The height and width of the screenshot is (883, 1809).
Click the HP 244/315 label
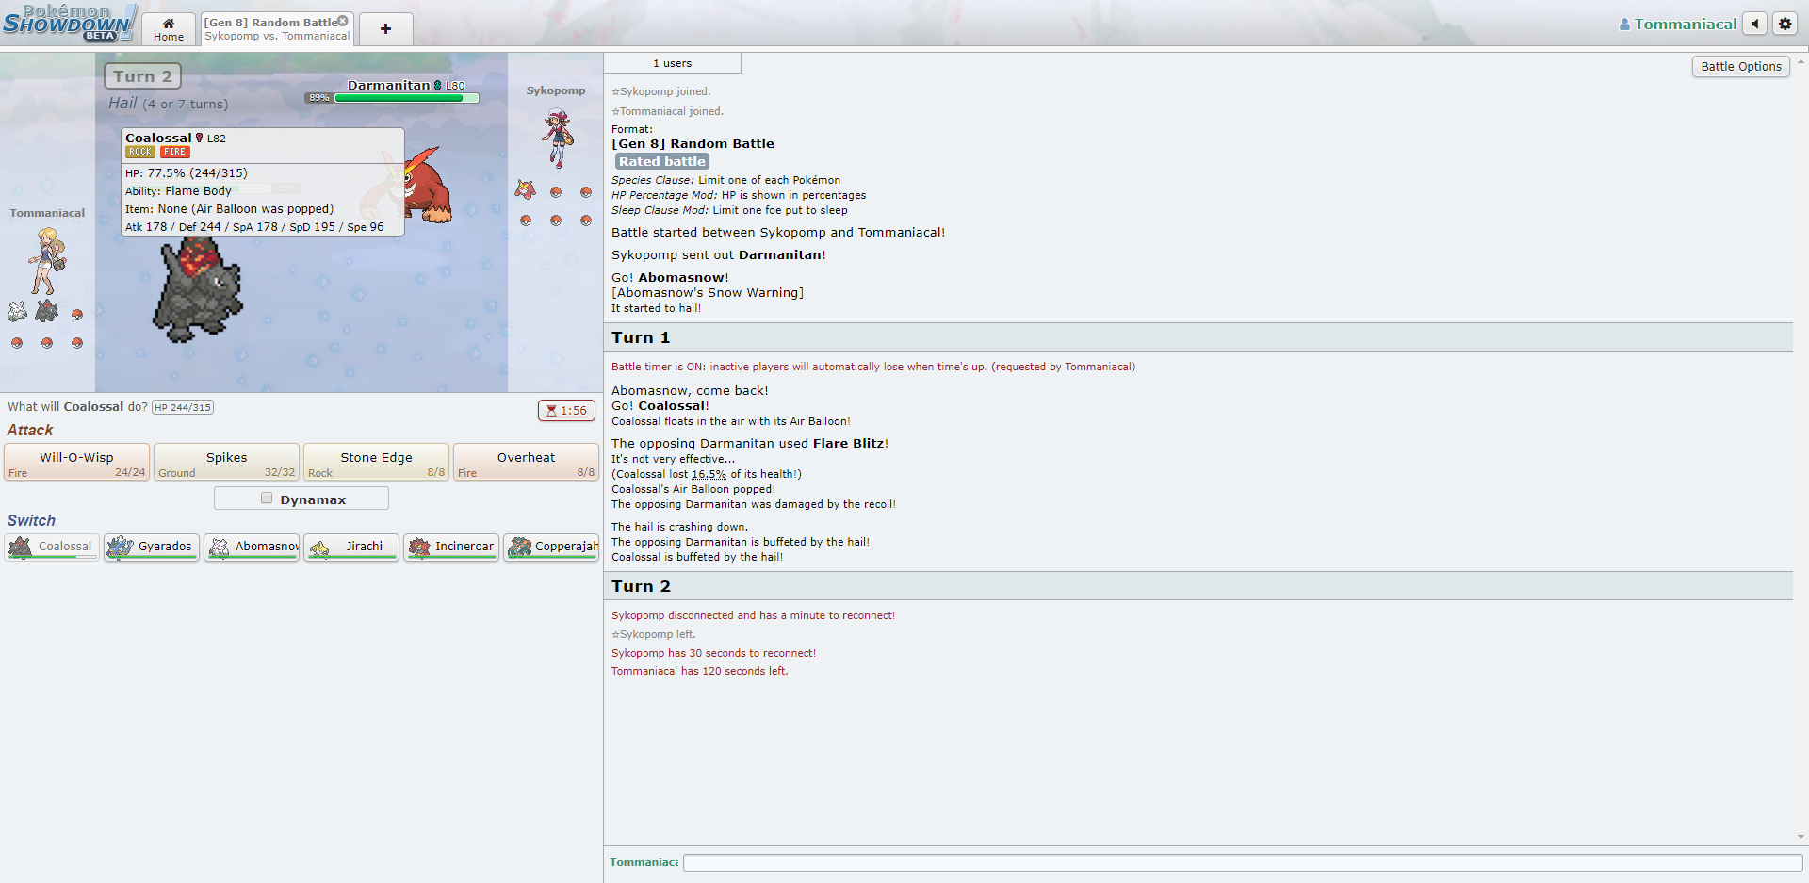pos(183,407)
